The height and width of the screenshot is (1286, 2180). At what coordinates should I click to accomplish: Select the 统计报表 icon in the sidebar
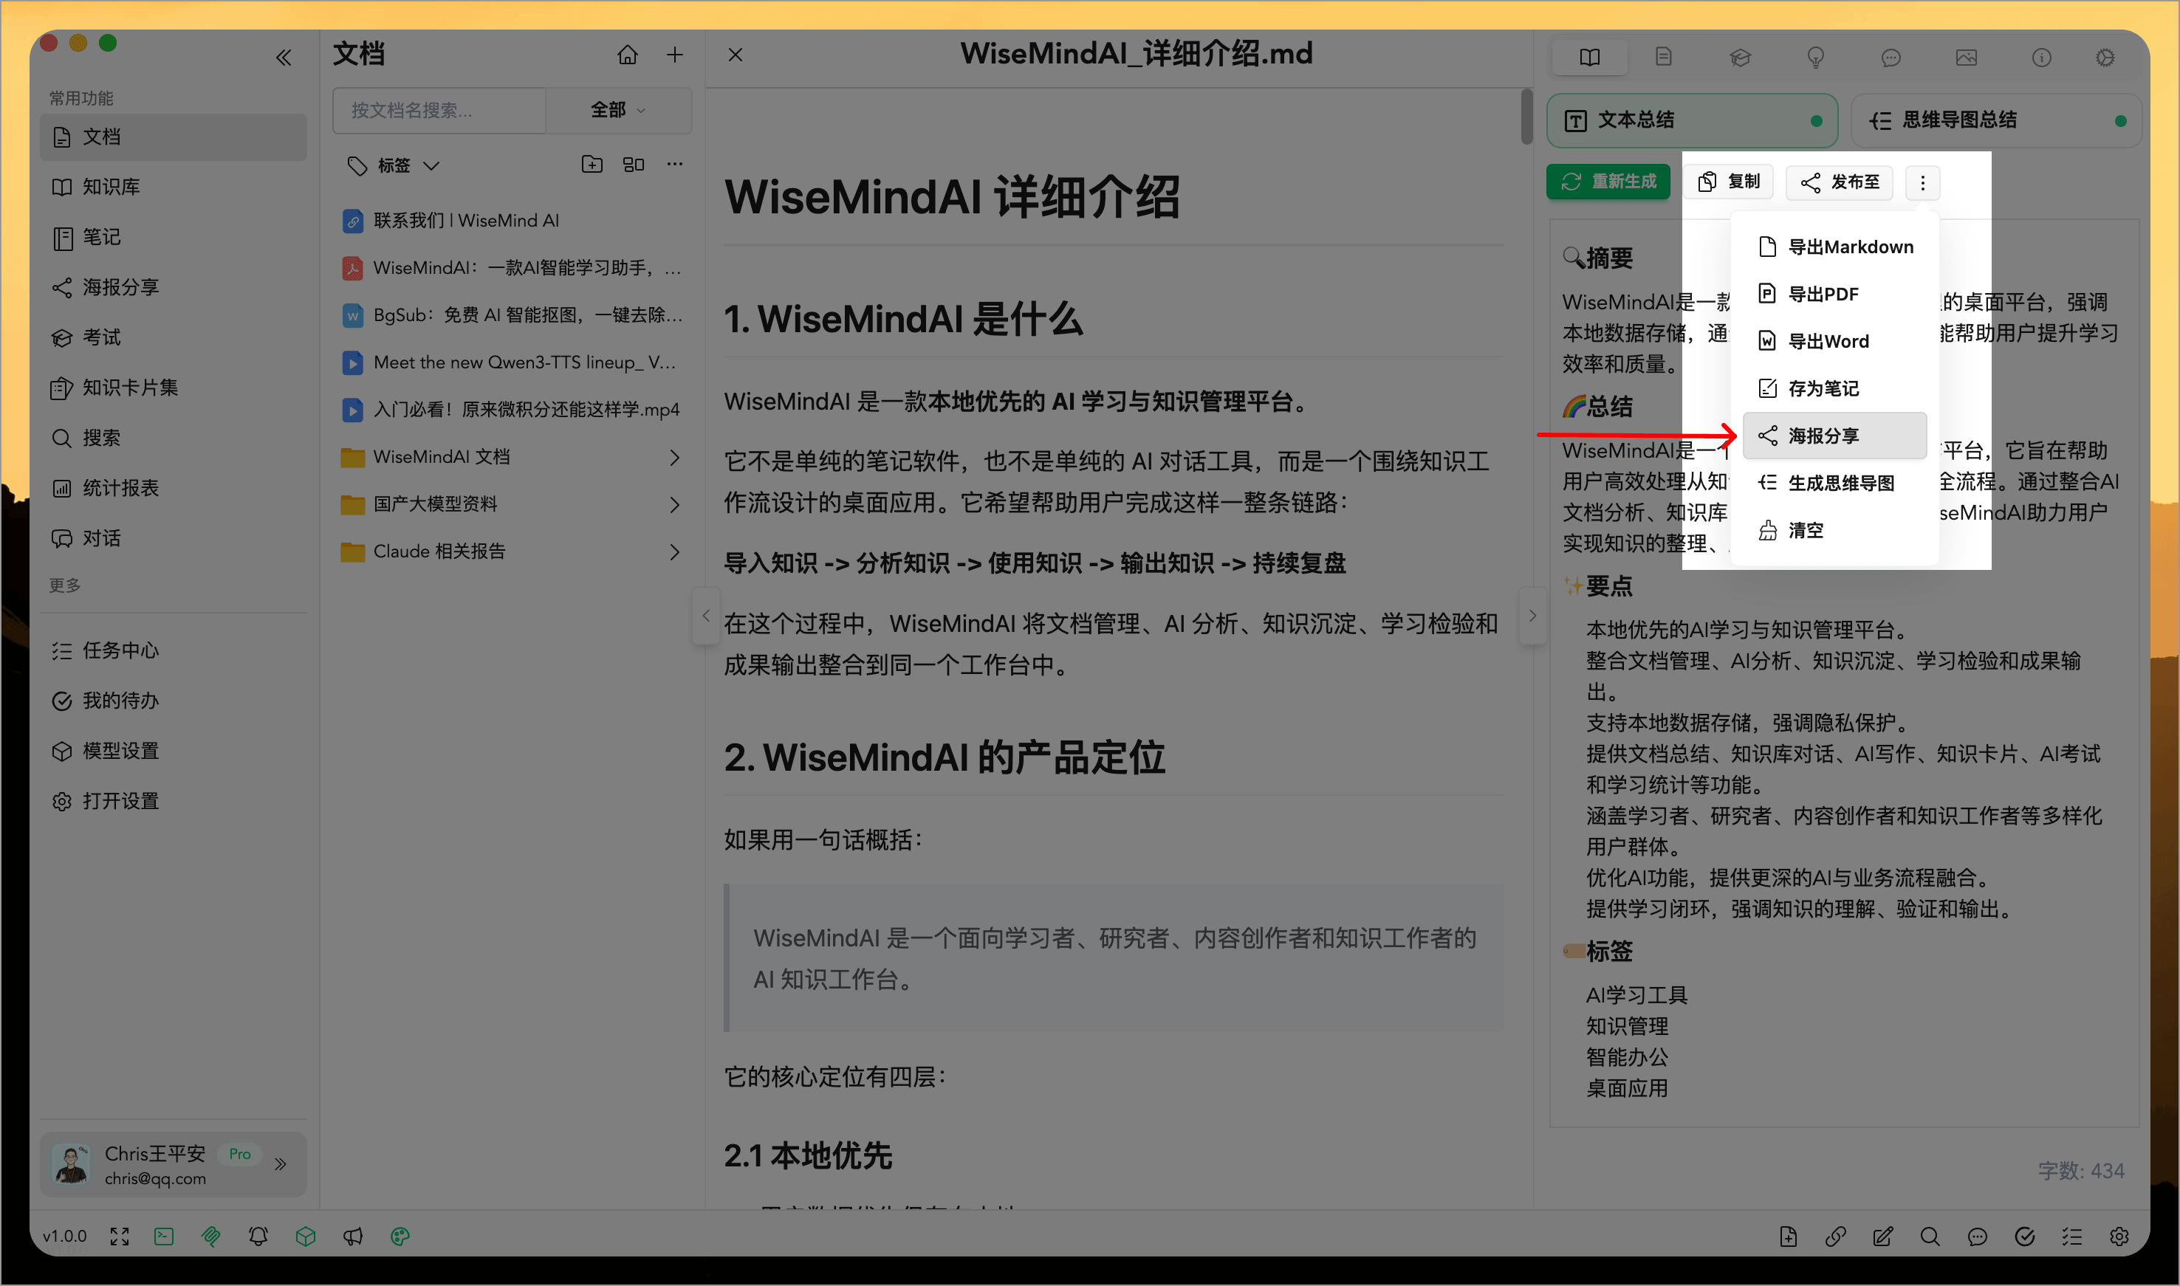click(x=61, y=488)
